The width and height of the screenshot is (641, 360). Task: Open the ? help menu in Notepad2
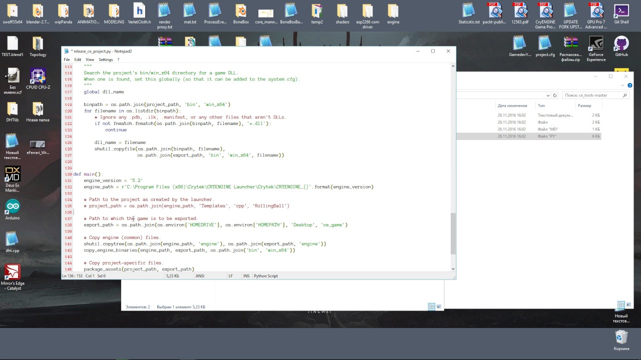coord(118,59)
